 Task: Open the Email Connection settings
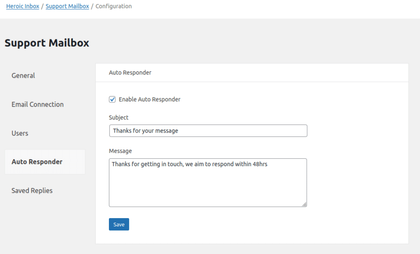coord(37,104)
